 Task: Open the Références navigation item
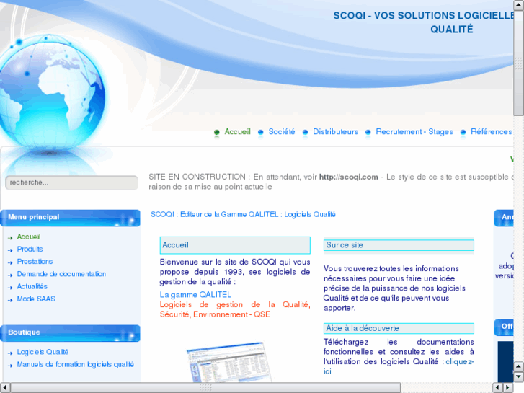pyautogui.click(x=492, y=132)
